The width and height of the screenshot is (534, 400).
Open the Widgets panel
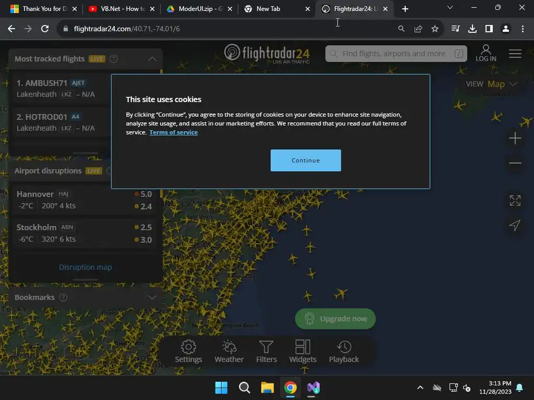click(303, 352)
